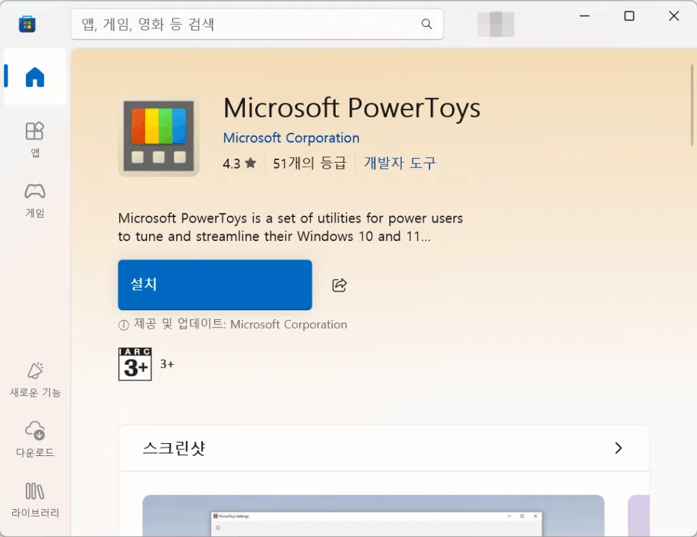Open the 게임 section

pos(35,199)
